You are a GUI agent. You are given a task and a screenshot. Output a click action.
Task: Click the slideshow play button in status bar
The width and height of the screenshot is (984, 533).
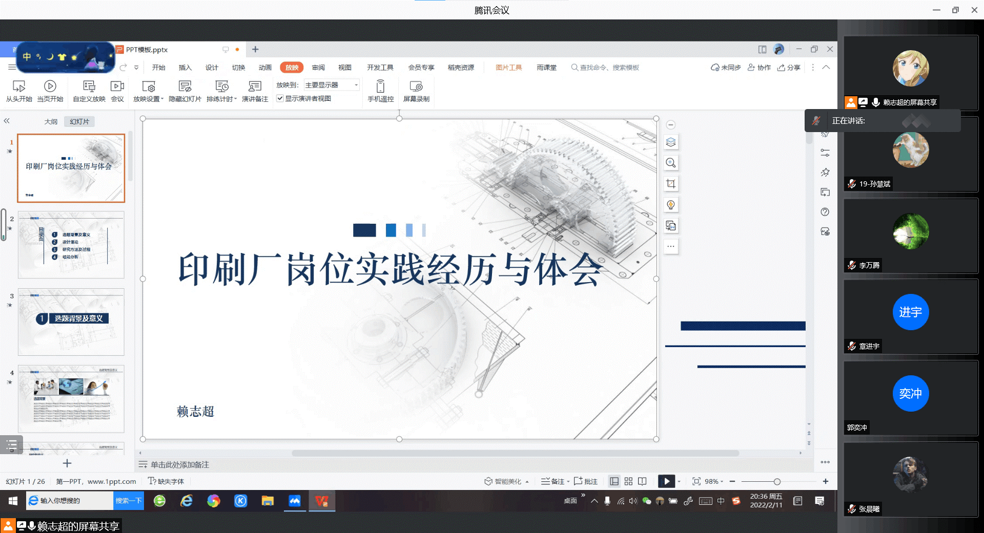click(666, 481)
